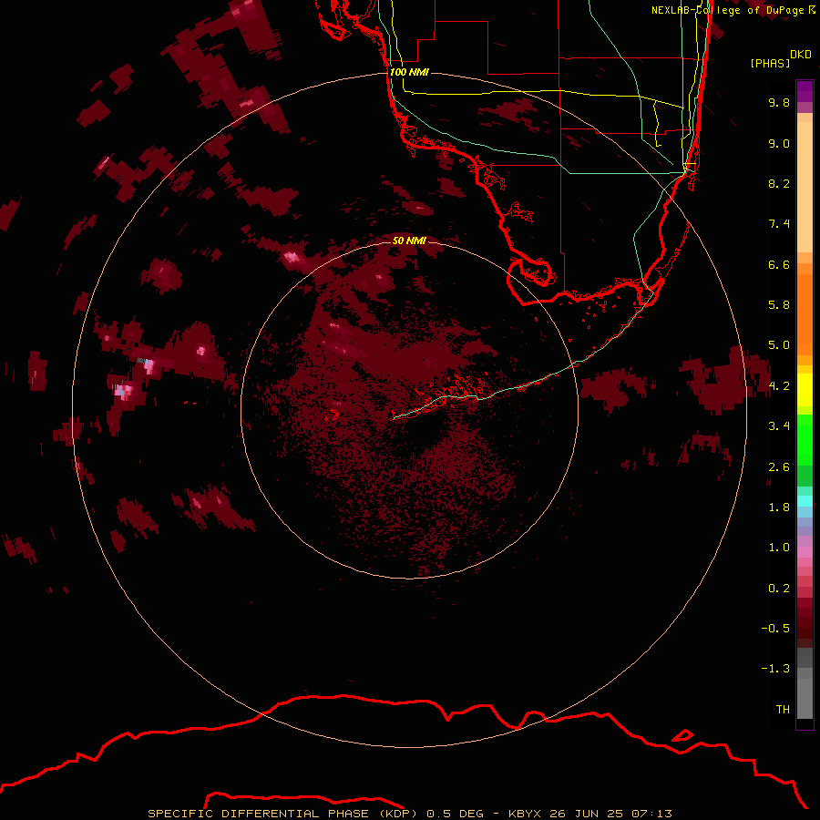Click the 3.4 scale value
The width and height of the screenshot is (820, 820).
tap(779, 426)
